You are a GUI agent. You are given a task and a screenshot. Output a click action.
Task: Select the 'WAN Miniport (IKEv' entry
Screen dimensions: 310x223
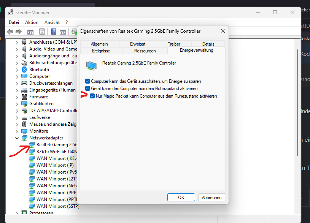click(57, 158)
